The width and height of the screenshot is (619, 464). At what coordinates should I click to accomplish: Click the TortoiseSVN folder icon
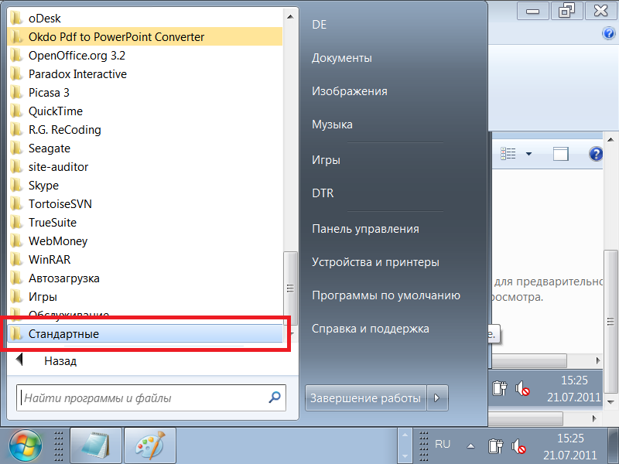click(x=17, y=204)
